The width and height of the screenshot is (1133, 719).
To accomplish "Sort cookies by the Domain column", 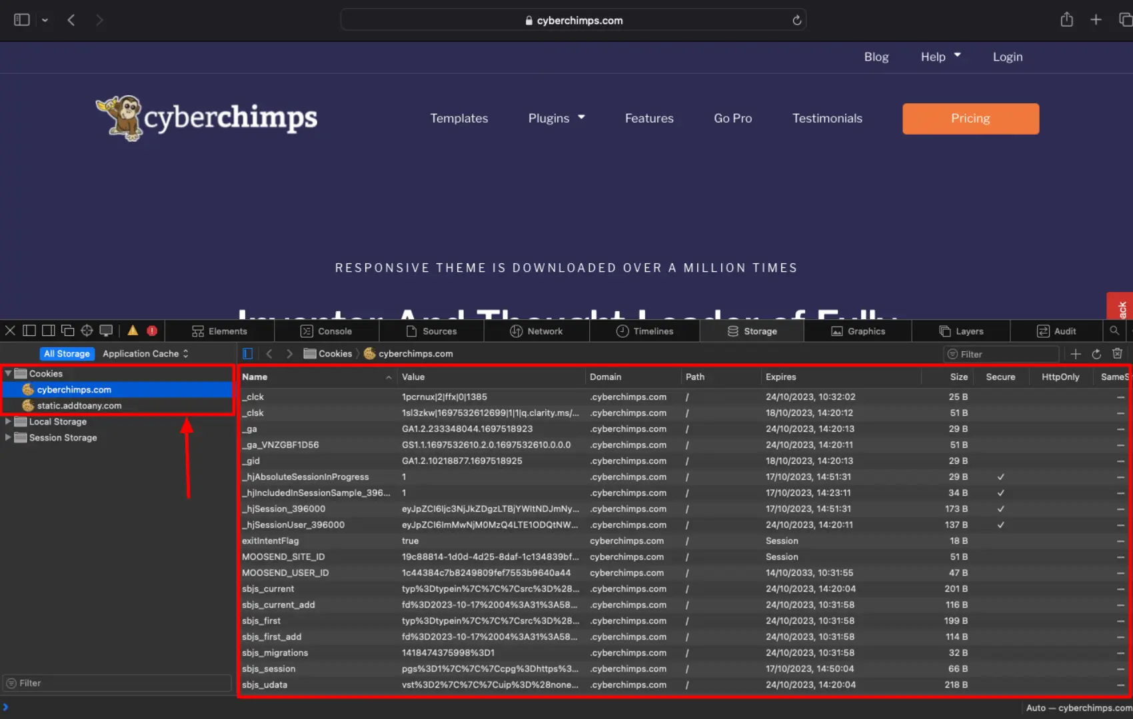I will (x=633, y=377).
